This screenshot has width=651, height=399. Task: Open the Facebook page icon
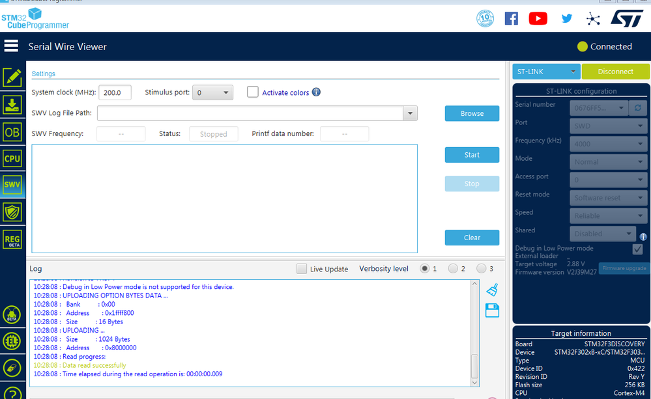click(x=511, y=19)
